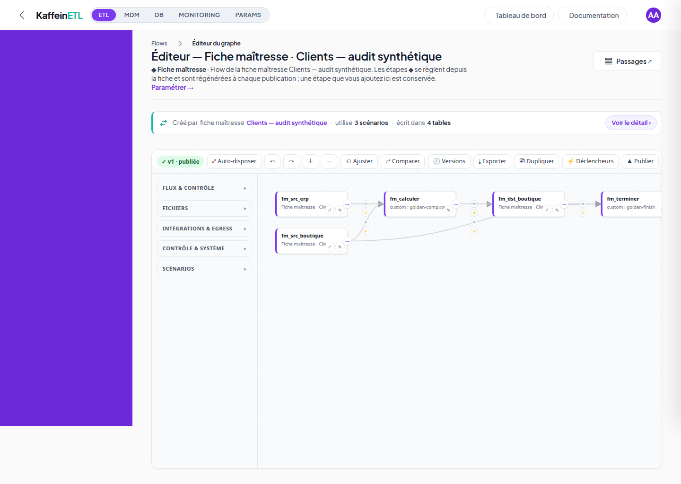Switch to the MONITORING tab
Screen dimensions: 681x484
(x=200, y=15)
